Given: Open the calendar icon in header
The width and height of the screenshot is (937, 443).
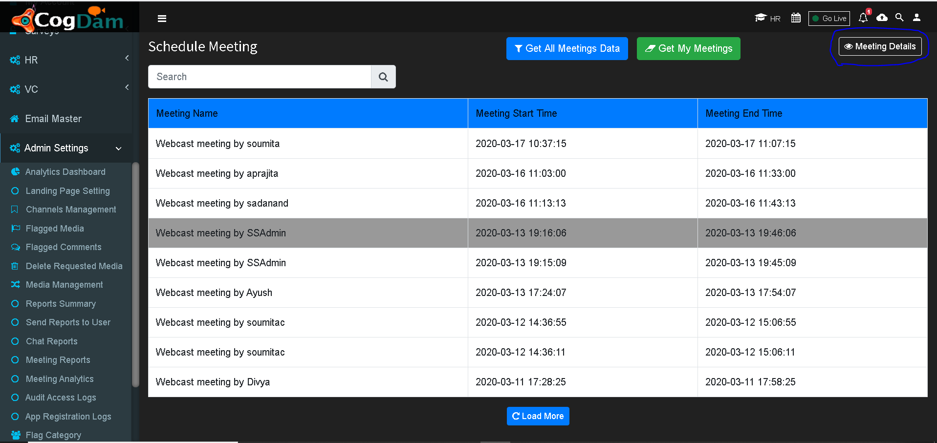Looking at the screenshot, I should point(796,18).
